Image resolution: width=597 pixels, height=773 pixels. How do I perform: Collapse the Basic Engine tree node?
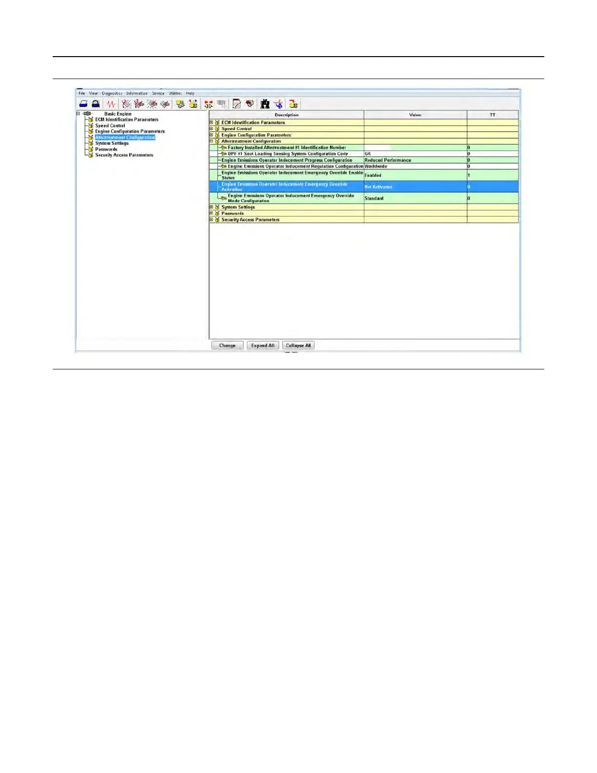78,114
